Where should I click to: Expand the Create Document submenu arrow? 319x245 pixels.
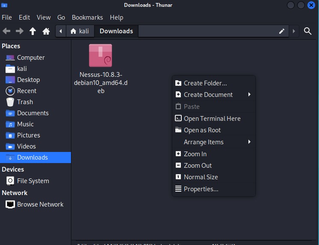(249, 94)
